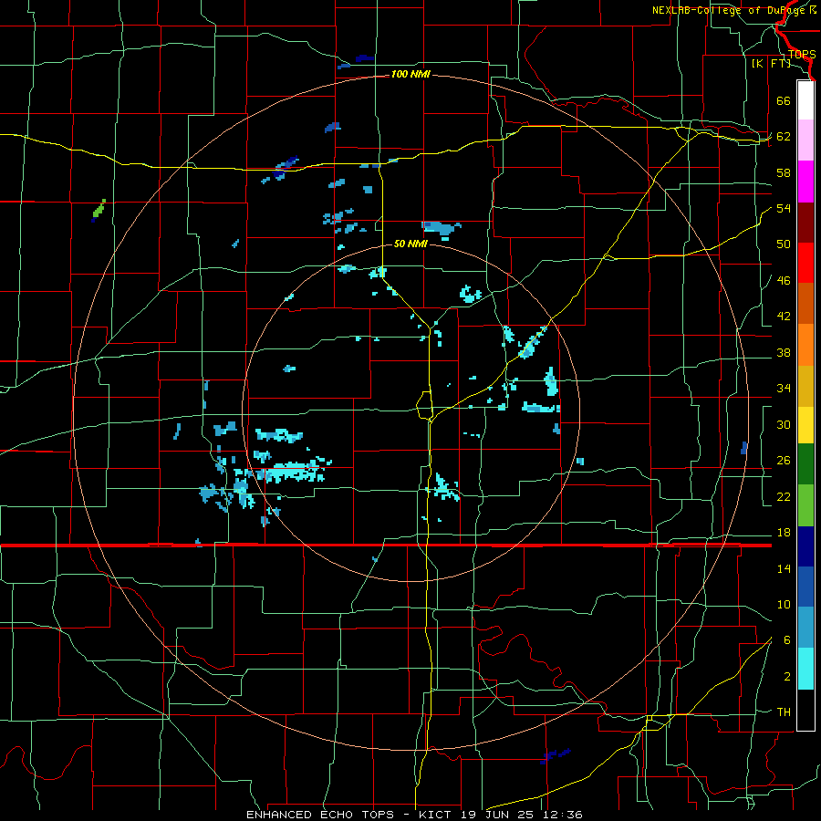The height and width of the screenshot is (821, 821).
Task: Click the TOPS legend heading
Action: 802,55
